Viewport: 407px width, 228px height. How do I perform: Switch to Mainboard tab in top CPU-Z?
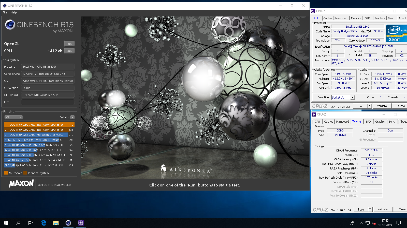pos(342,18)
